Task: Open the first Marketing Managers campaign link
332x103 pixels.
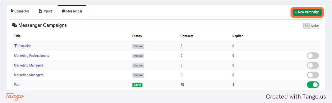Action: coord(28,65)
